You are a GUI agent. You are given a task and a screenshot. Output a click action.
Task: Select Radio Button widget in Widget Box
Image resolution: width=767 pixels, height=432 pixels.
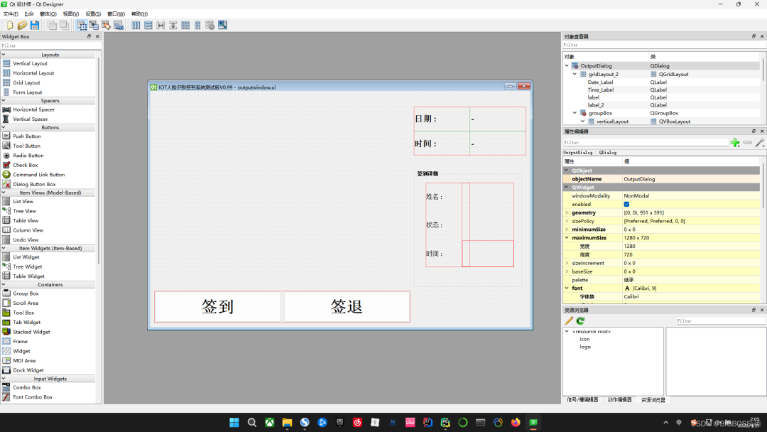pyautogui.click(x=28, y=155)
